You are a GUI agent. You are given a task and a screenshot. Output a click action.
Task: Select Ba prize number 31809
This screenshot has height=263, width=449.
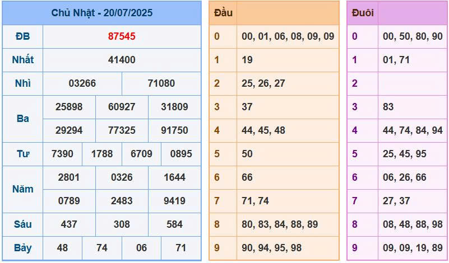(x=174, y=107)
